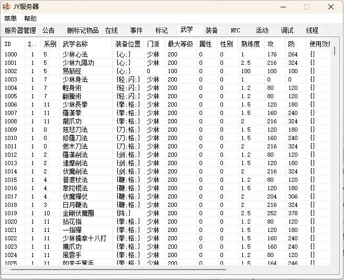This screenshot has width=344, height=280.
Task: Go to the NPC tab
Action: click(x=236, y=30)
